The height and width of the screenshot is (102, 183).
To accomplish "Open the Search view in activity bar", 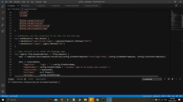I will pyautogui.click(x=3, y=12).
